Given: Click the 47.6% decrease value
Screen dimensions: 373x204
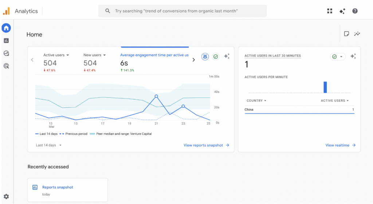Looking at the screenshot, I should [50, 70].
